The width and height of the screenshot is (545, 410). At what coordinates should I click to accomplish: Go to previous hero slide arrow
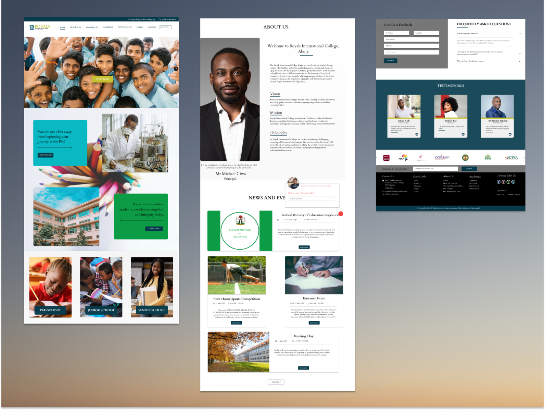(27, 69)
